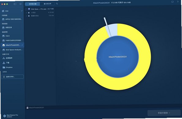Select the F4B512dD522f3060 disk image

12,40
